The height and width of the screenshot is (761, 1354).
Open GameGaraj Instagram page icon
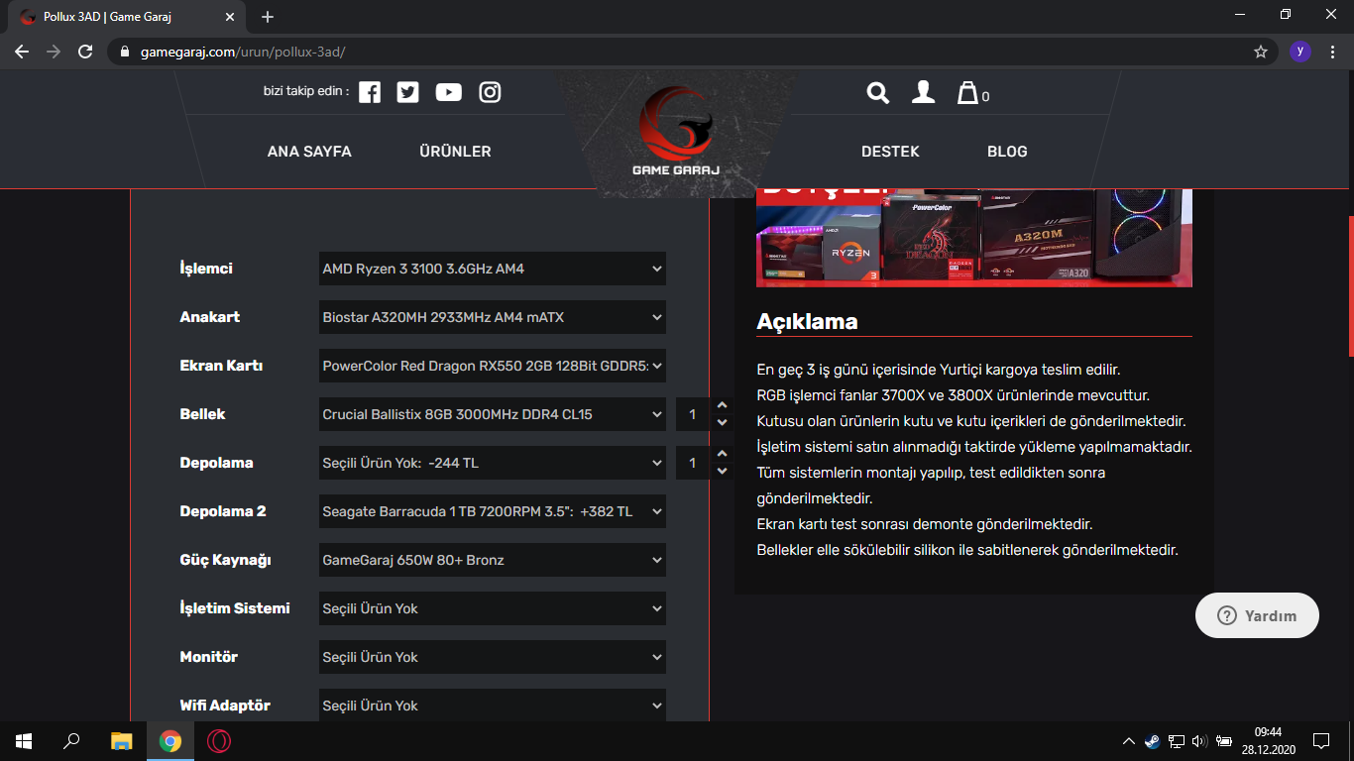coord(490,92)
